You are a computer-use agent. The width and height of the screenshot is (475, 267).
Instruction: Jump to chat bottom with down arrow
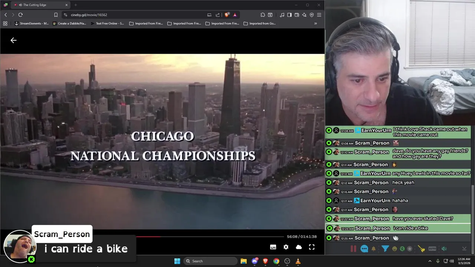coord(464,249)
